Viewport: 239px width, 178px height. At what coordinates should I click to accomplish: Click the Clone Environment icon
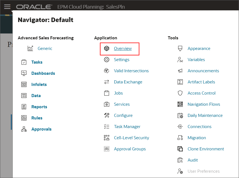click(x=180, y=149)
